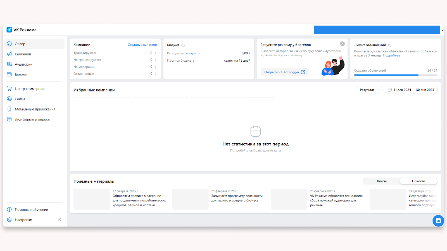Click the account name bar at top
This screenshot has width=447, height=251.
pos(377,30)
